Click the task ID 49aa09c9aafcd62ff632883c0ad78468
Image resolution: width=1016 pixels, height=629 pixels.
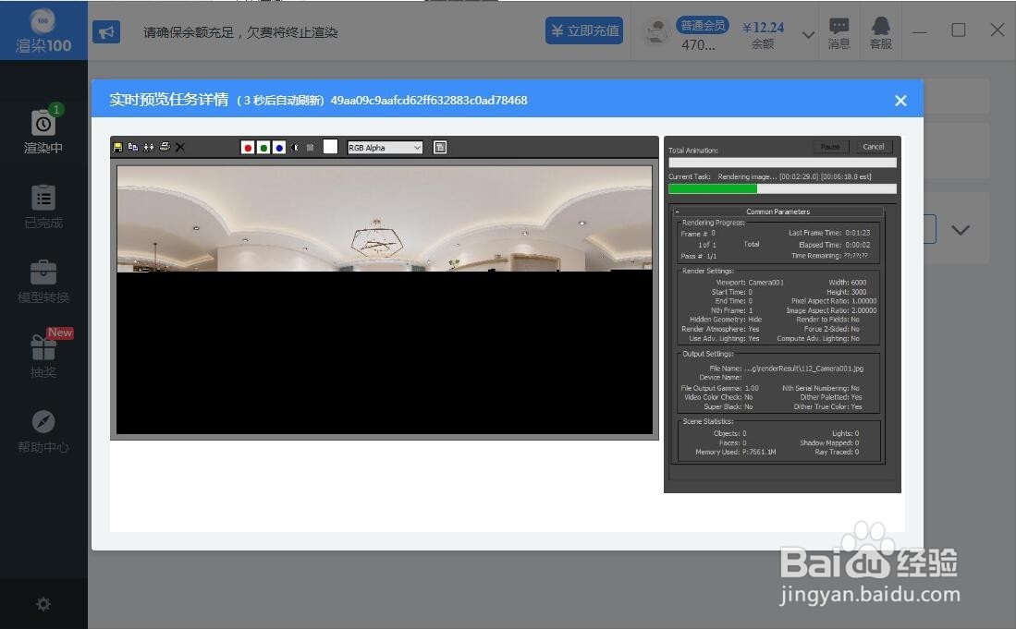(x=429, y=101)
